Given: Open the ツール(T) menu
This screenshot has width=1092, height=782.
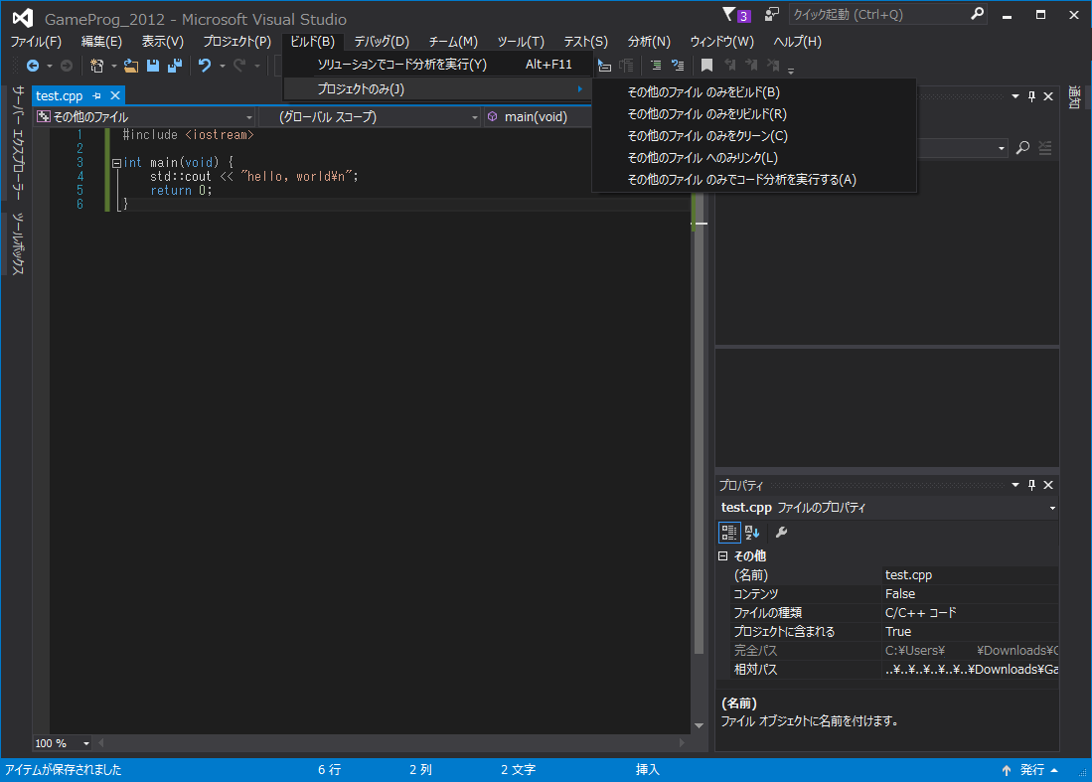Looking at the screenshot, I should (x=521, y=42).
